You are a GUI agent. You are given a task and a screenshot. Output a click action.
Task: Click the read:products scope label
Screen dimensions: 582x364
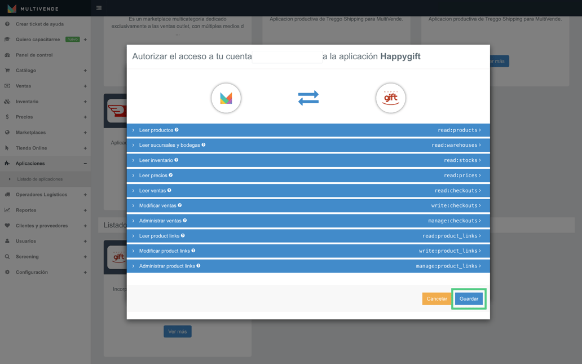click(x=457, y=130)
